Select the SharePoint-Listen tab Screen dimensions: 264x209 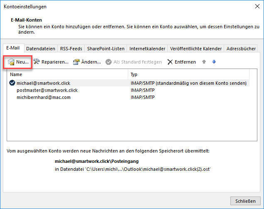click(105, 49)
